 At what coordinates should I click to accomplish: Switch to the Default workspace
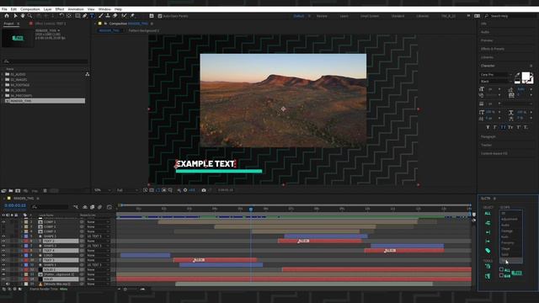pyautogui.click(x=298, y=16)
